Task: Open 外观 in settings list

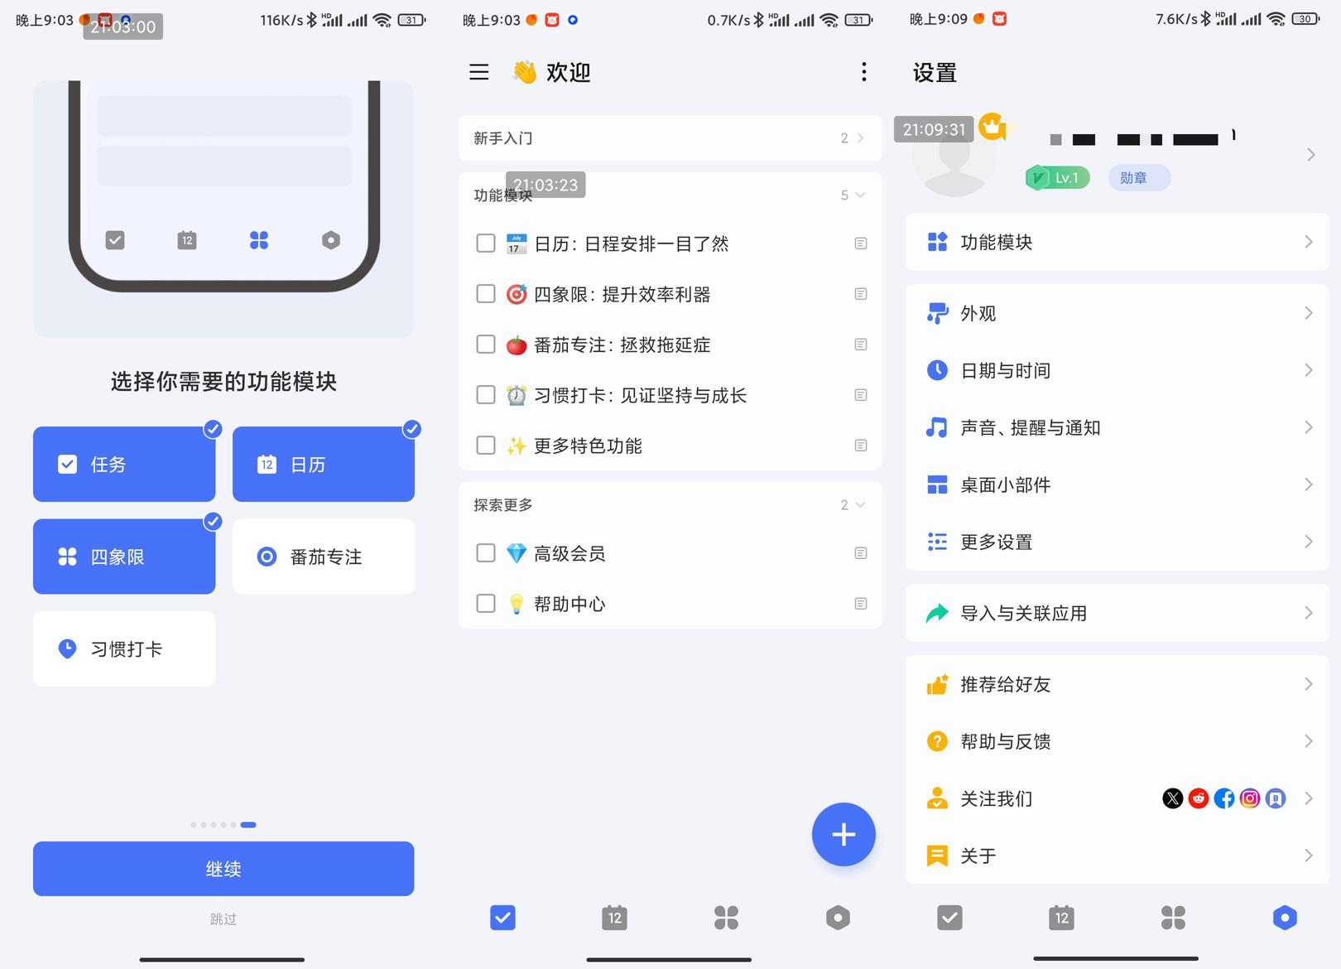Action: pyautogui.click(x=1117, y=313)
